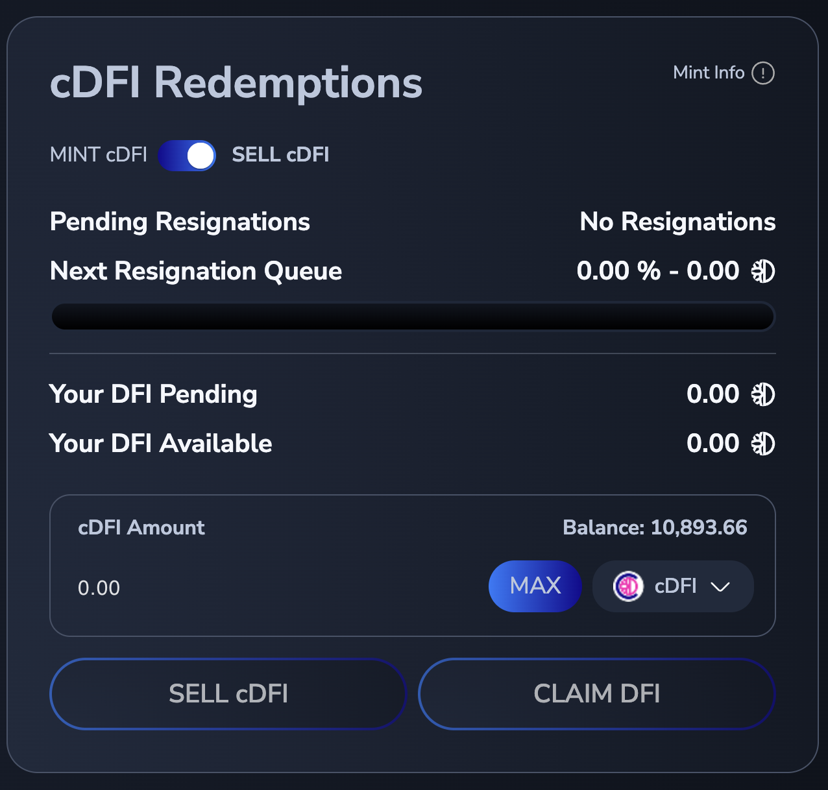
Task: Click the pink cDFI token logo
Action: (628, 586)
